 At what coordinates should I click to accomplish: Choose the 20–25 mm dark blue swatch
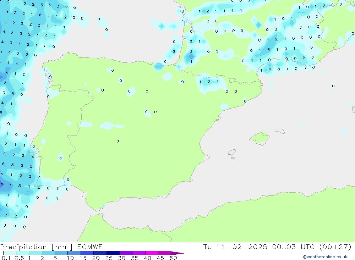click(x=100, y=253)
